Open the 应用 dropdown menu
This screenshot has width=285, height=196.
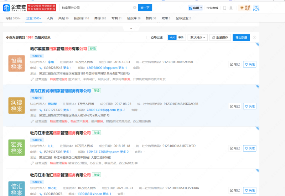[195, 8]
